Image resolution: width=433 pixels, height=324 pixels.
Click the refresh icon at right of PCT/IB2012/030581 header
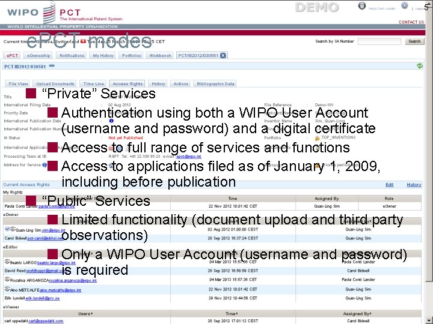(x=420, y=66)
